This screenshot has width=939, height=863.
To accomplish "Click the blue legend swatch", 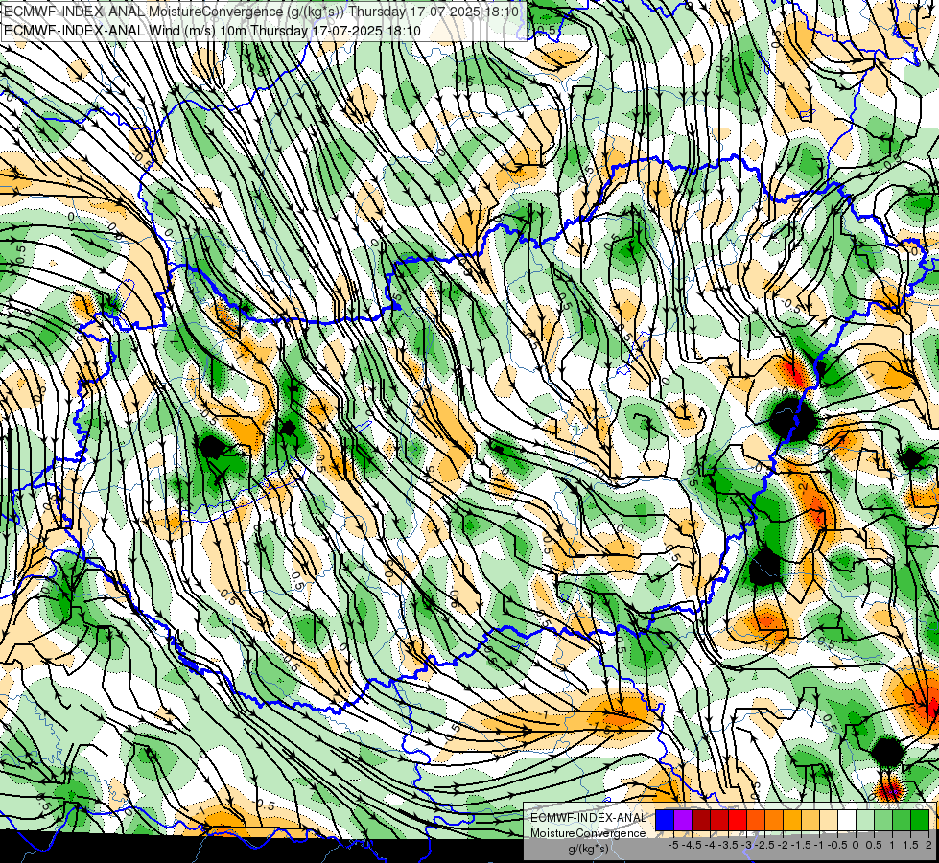I will tap(665, 820).
